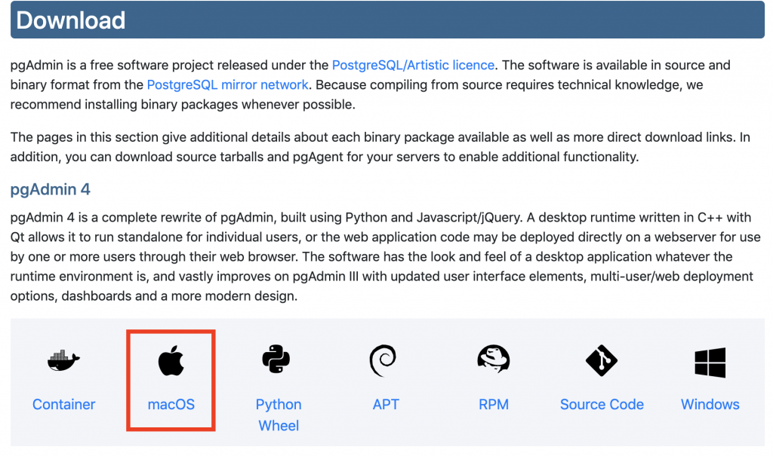Viewport: 773px width, 456px height.
Task: Open the RPM text link
Action: [x=494, y=405]
